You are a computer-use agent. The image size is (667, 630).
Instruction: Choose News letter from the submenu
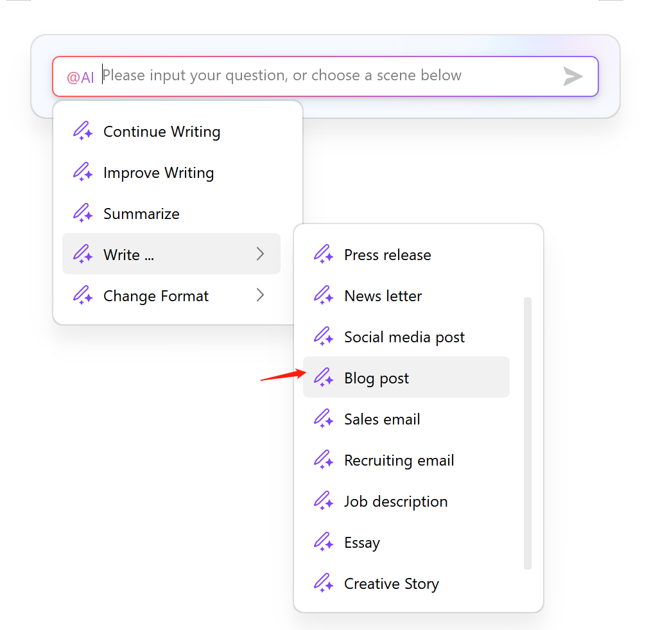(x=383, y=295)
